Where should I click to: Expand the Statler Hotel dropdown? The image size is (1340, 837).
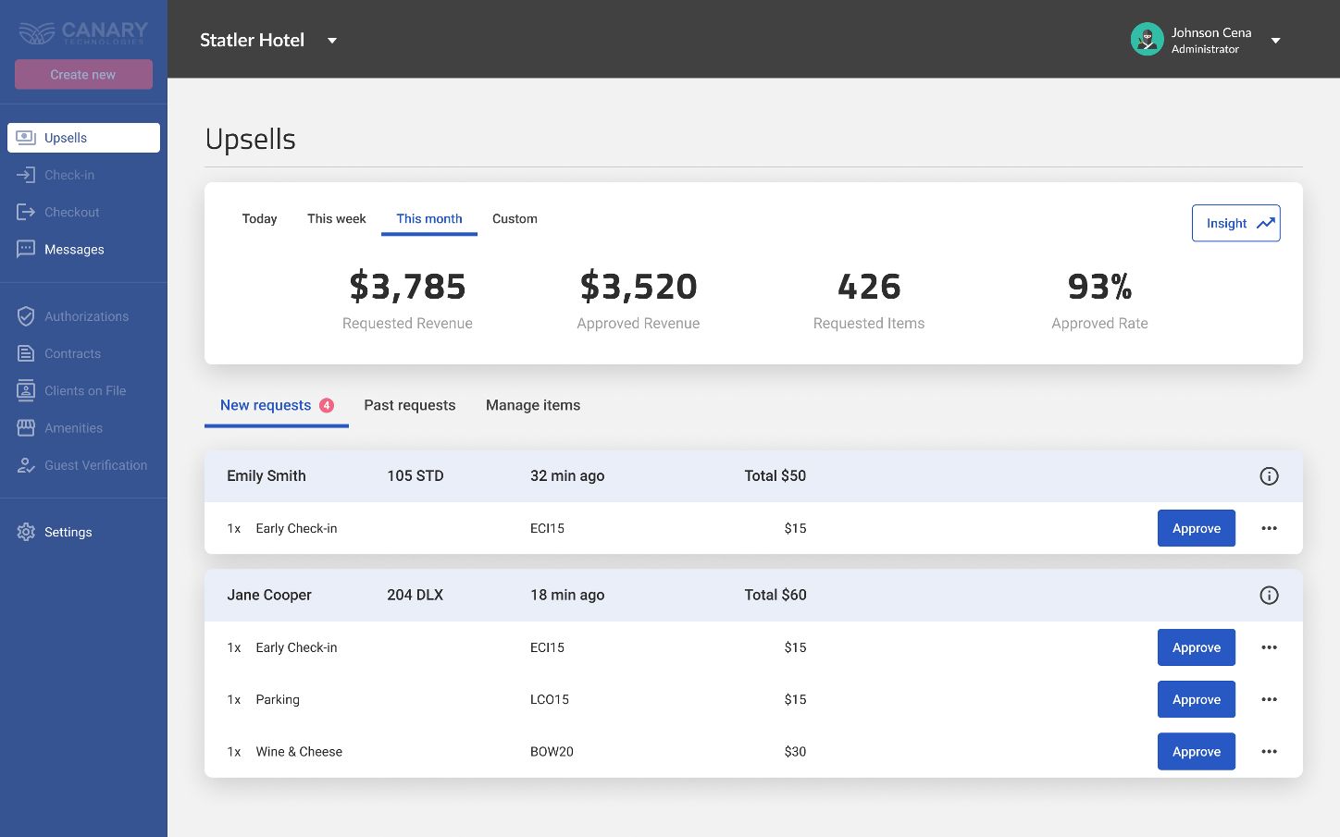click(332, 41)
